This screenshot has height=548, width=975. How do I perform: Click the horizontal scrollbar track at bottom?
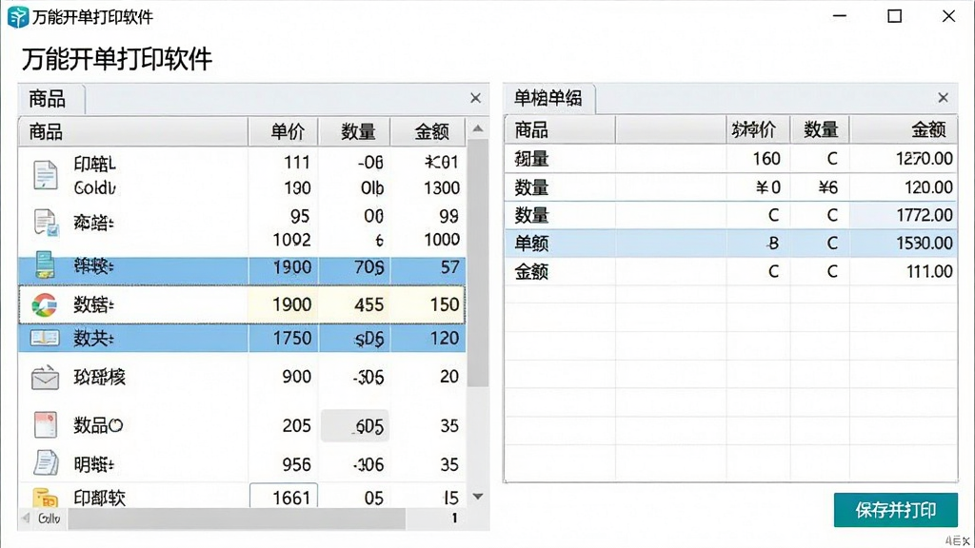tap(236, 519)
